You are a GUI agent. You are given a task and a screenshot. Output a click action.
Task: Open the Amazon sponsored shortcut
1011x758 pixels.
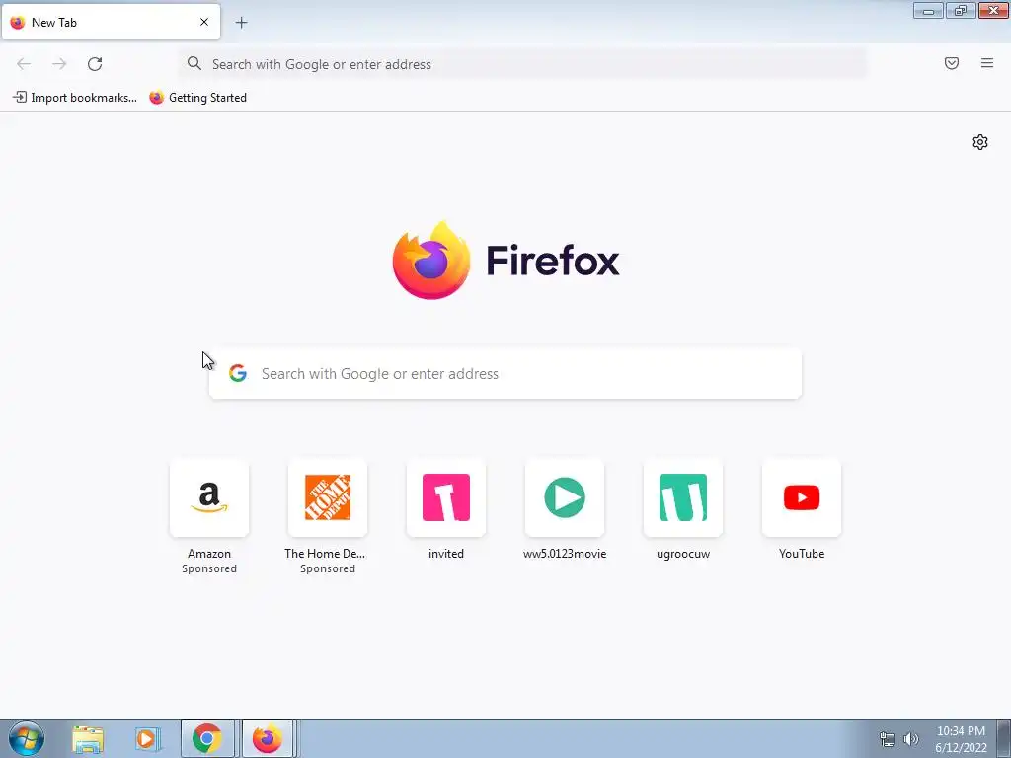coord(209,497)
